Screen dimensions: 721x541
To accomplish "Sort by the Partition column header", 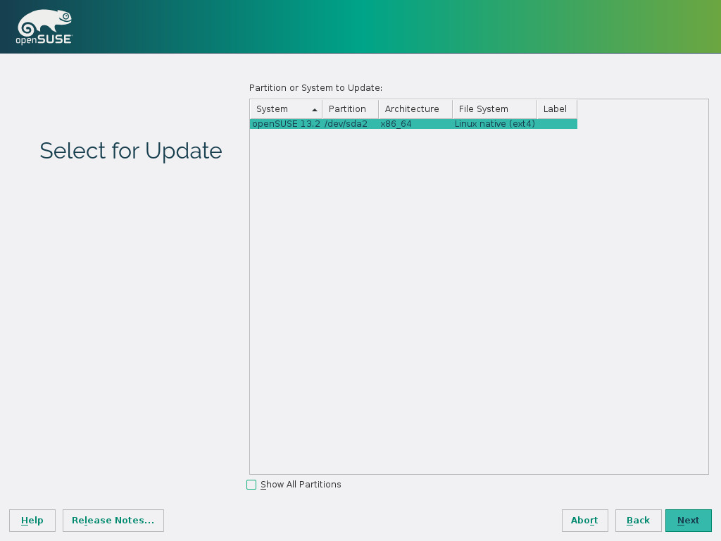I will tap(349, 109).
